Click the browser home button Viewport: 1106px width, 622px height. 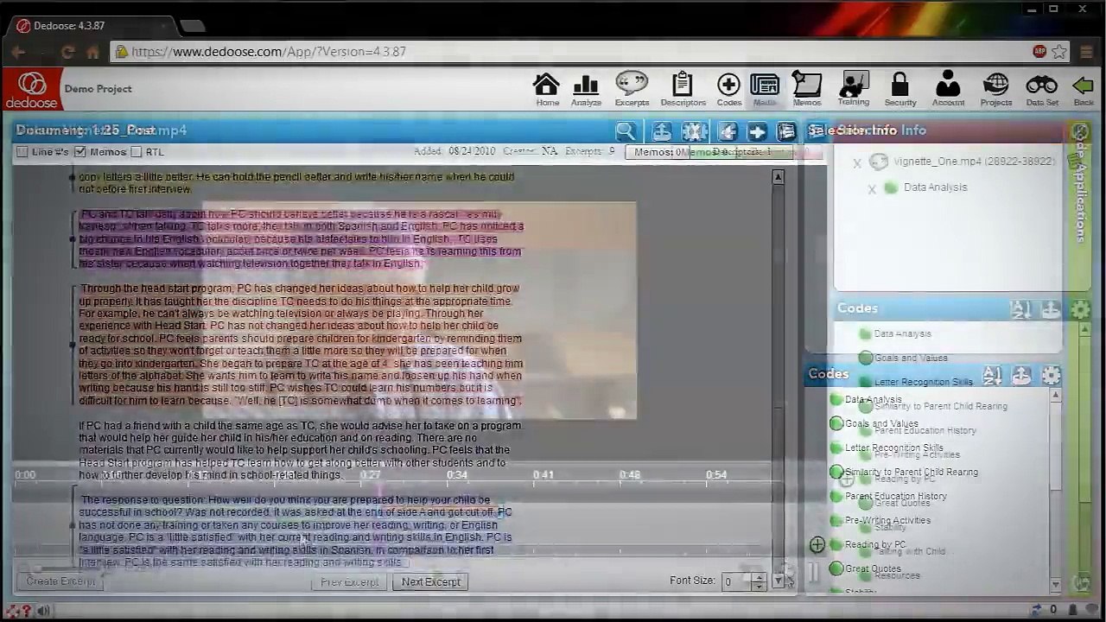pyautogui.click(x=92, y=52)
